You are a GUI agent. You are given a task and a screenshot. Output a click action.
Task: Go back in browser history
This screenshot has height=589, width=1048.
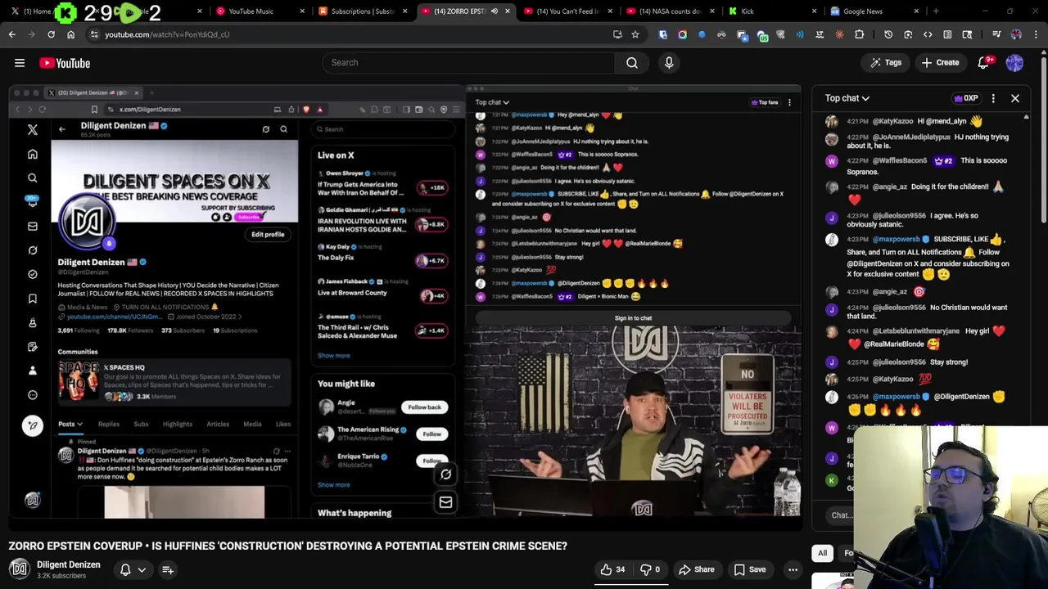[11, 34]
